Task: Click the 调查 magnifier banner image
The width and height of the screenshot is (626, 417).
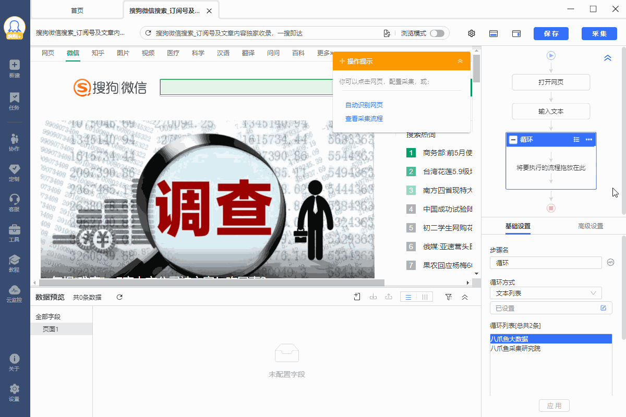Action: click(x=208, y=199)
